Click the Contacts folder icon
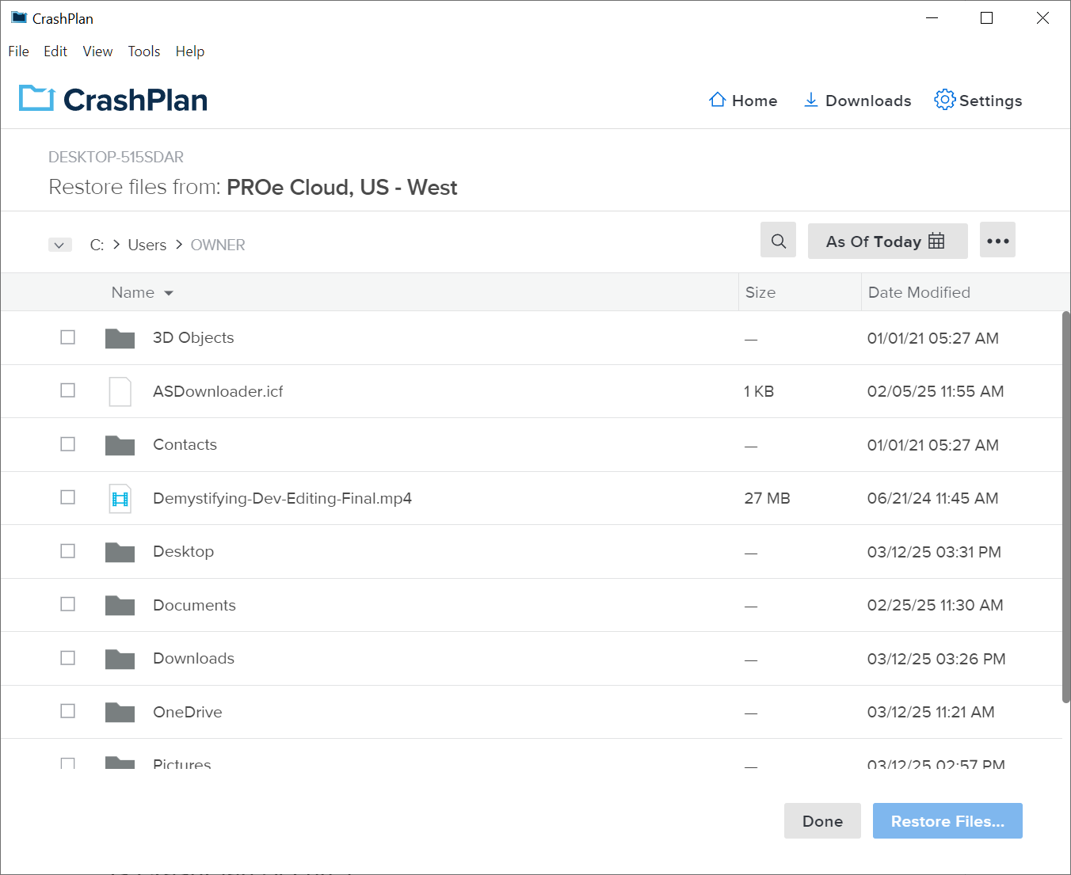The height and width of the screenshot is (875, 1071). (120, 445)
